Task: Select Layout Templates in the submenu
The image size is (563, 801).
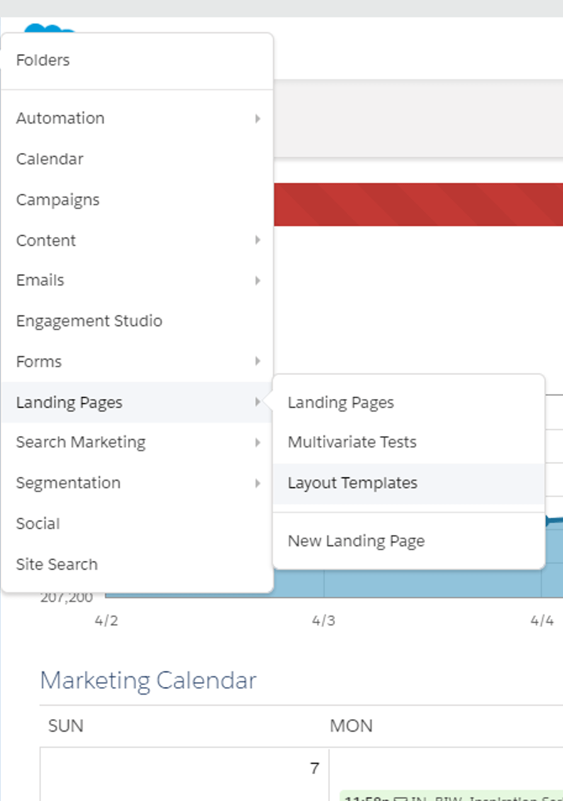Action: 353,483
